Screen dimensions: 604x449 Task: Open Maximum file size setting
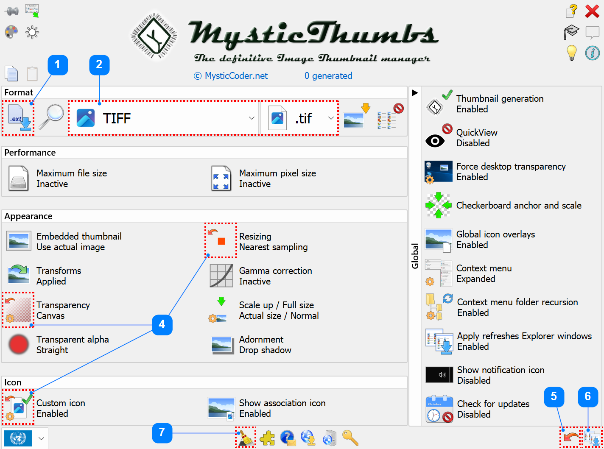click(x=57, y=178)
